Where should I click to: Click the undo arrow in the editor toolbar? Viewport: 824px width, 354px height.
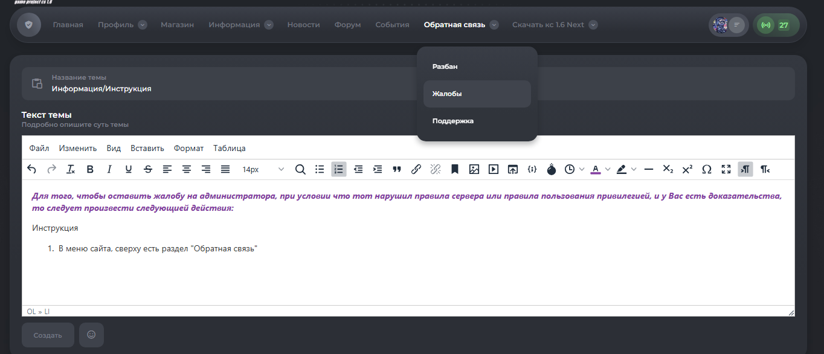coord(32,170)
